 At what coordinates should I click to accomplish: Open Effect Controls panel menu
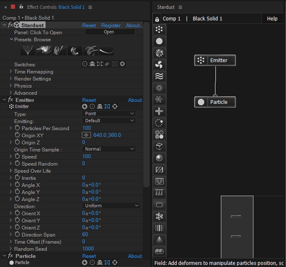point(90,7)
